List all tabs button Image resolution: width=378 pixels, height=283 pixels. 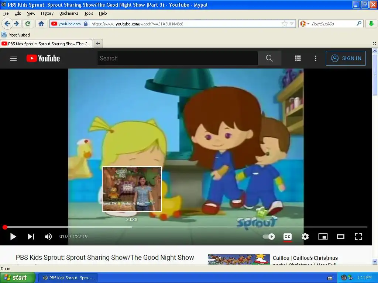[x=374, y=43]
